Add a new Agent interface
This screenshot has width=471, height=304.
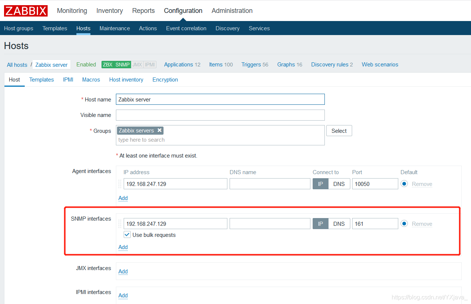coord(123,198)
